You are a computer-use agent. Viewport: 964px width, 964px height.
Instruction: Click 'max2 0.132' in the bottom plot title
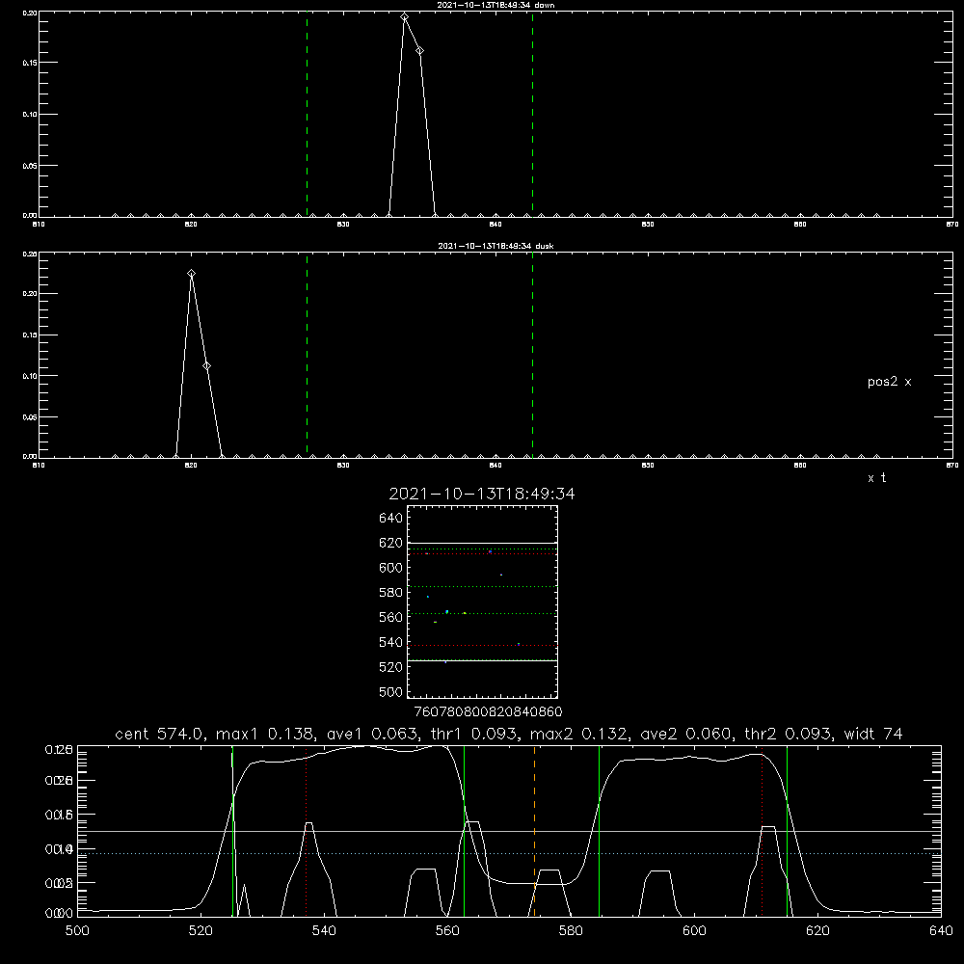[x=579, y=734]
